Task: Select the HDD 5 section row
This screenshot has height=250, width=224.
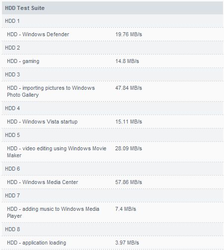Action: [x=112, y=135]
